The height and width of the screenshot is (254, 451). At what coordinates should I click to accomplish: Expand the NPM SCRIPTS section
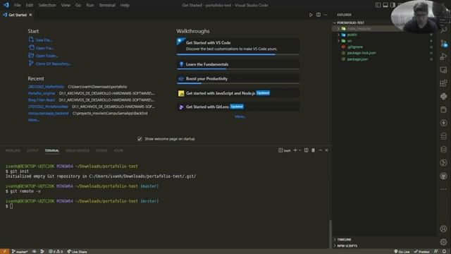pyautogui.click(x=347, y=246)
